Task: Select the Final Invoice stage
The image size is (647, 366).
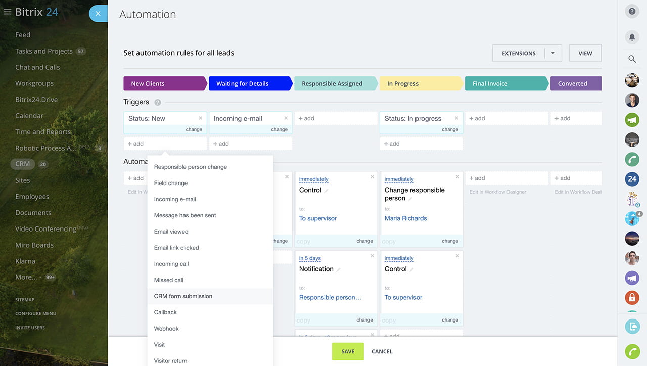Action: (507, 83)
